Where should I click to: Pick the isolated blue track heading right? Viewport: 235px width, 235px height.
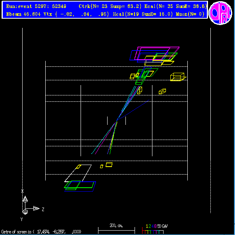[x=133, y=110]
